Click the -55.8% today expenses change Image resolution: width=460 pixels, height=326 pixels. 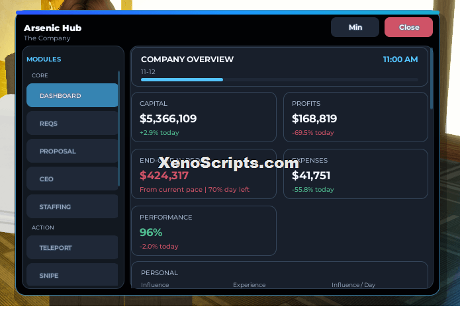[x=312, y=190]
